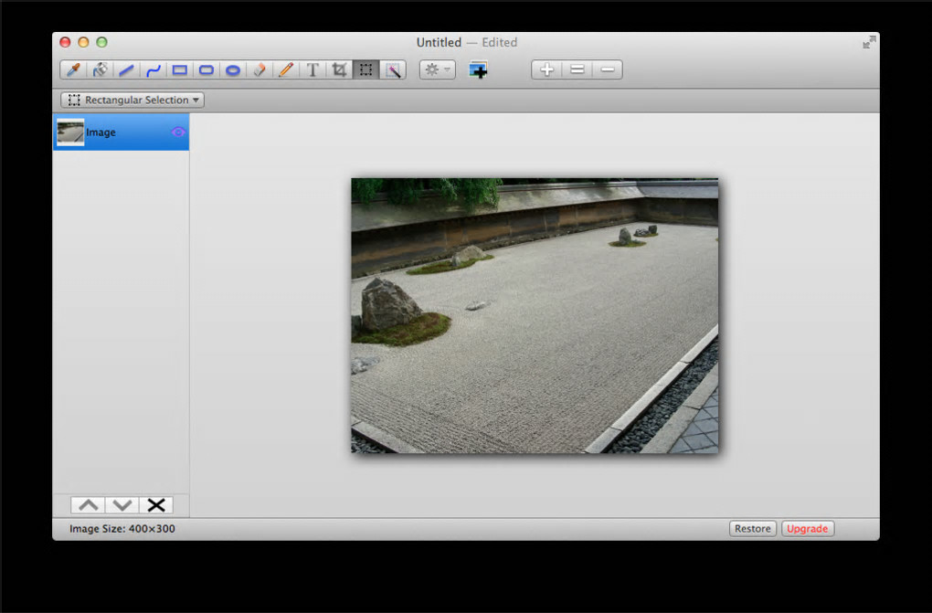Image resolution: width=932 pixels, height=613 pixels.
Task: Click the red Upgrade button
Action: click(808, 529)
